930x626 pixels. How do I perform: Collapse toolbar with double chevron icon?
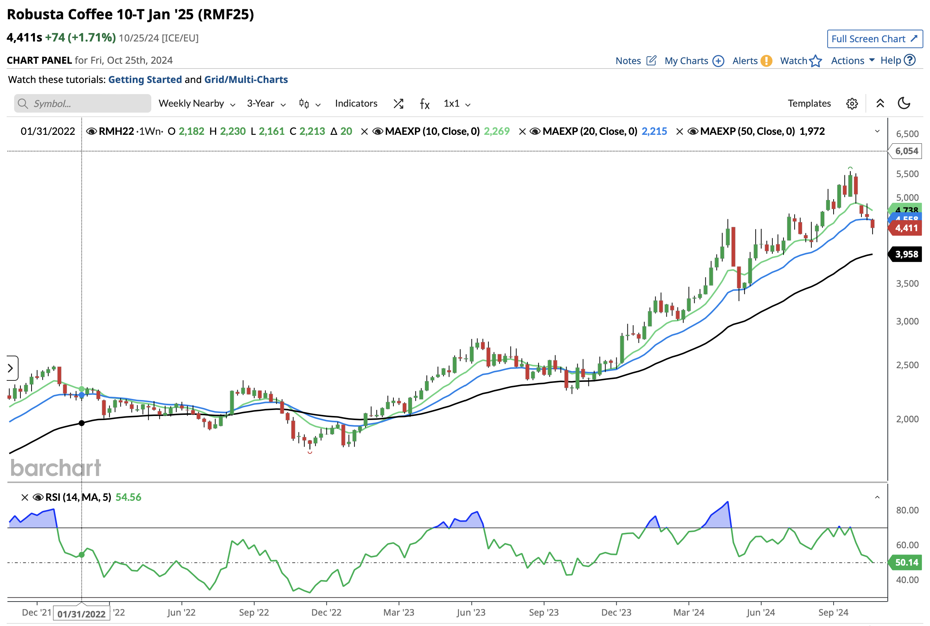(880, 103)
